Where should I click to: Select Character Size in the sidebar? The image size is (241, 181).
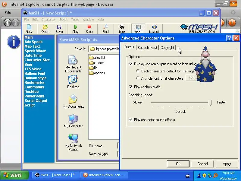tap(37, 60)
